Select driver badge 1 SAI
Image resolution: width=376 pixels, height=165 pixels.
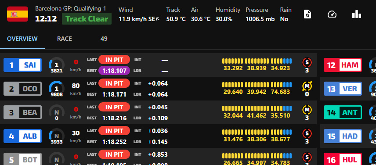click(x=22, y=65)
